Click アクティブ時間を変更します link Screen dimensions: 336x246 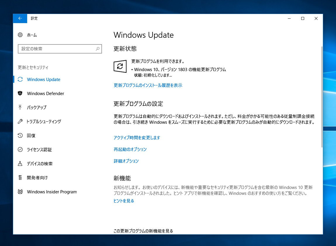(137, 138)
